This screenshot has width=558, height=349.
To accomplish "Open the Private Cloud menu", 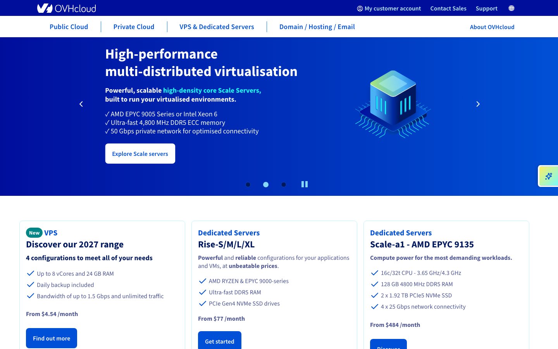I will (134, 27).
